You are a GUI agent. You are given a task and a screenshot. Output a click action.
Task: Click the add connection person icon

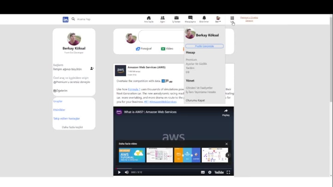pyautogui.click(x=92, y=68)
